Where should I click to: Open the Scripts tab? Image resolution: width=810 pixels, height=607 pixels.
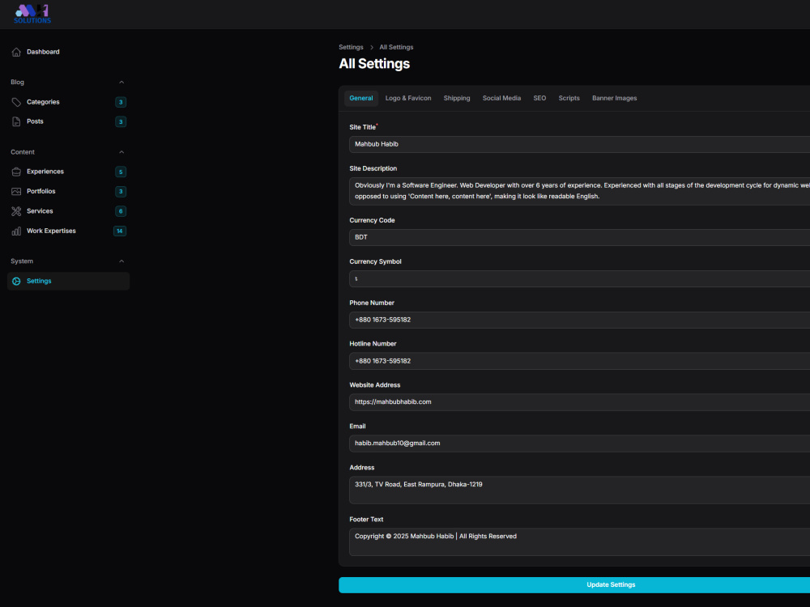[x=569, y=98]
